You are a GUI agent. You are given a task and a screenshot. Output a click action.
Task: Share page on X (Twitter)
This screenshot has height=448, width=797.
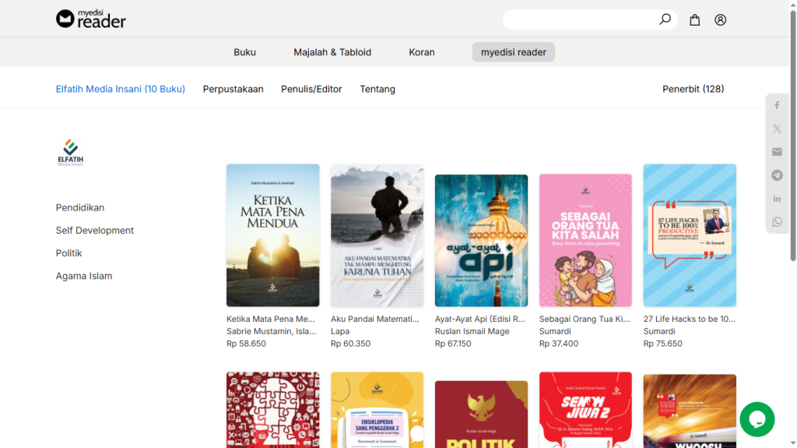point(777,129)
